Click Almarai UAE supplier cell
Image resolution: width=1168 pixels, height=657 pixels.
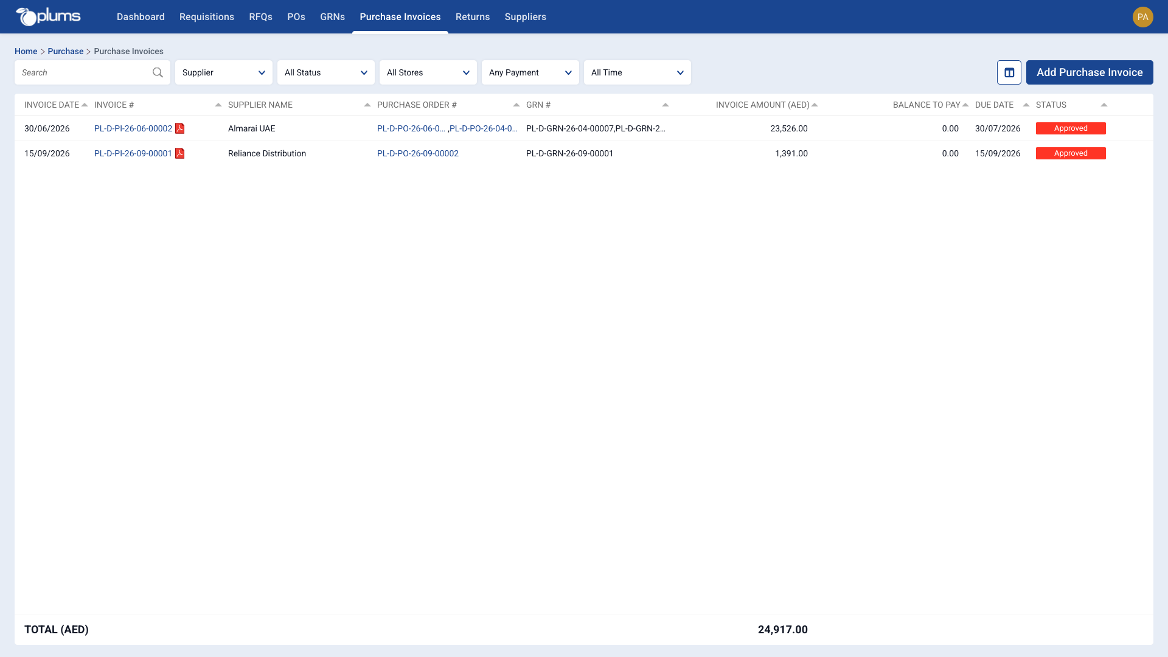pos(252,128)
